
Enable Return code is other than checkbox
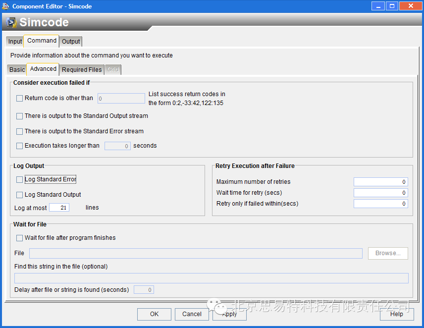click(x=19, y=98)
